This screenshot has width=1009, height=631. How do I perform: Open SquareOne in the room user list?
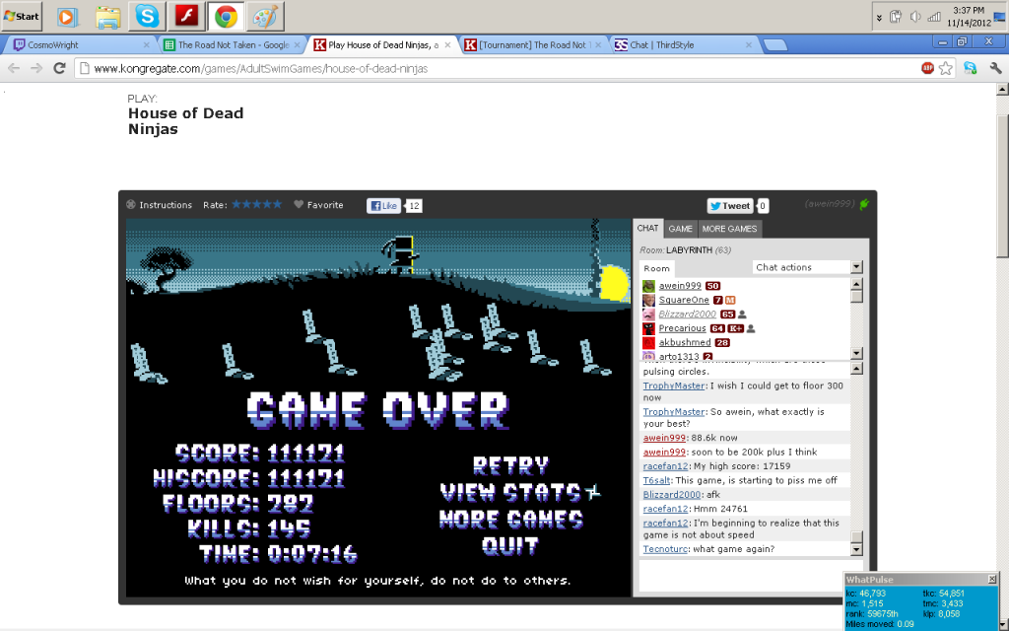[684, 300]
